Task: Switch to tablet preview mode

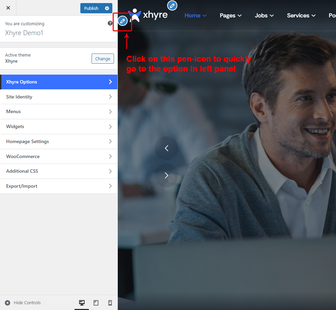Action: [x=96, y=303]
